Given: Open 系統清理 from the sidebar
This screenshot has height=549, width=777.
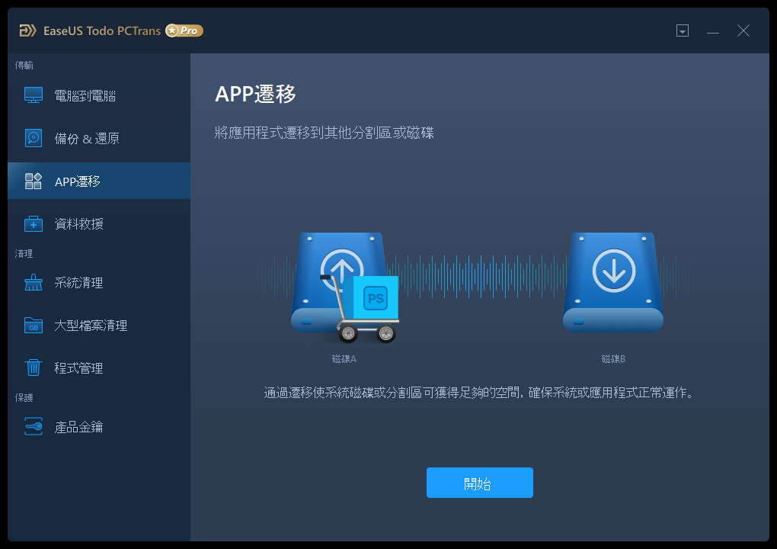Looking at the screenshot, I should 99,283.
